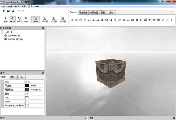The image size is (176, 120).
Task: Open the Select tool button
Action: tap(6, 20)
